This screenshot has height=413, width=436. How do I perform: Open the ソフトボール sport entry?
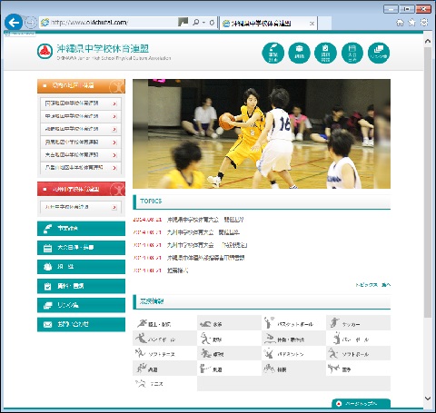coord(358,353)
